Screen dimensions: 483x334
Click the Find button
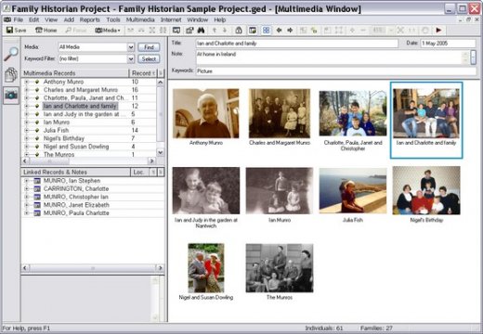149,47
